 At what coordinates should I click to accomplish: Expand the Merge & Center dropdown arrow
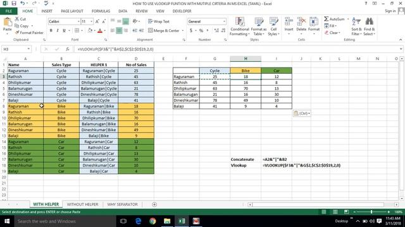[183, 31]
